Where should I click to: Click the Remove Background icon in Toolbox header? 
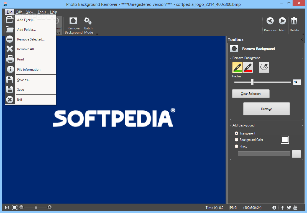[x=234, y=49]
